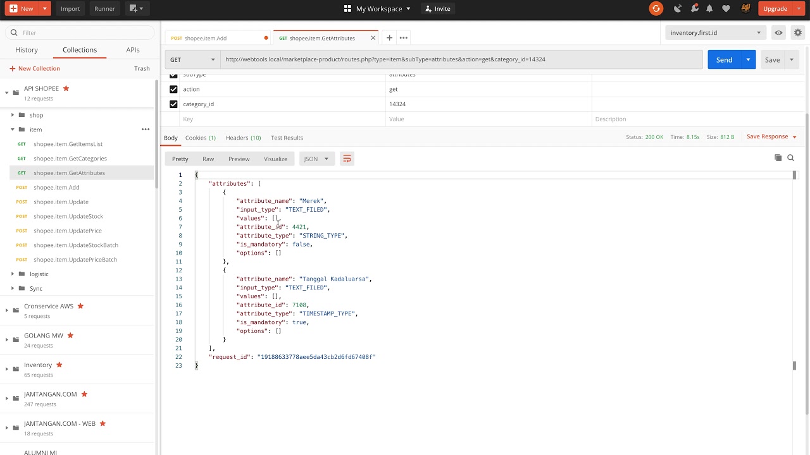Copy response with the copy icon
Viewport: 810px width, 455px height.
tap(778, 158)
